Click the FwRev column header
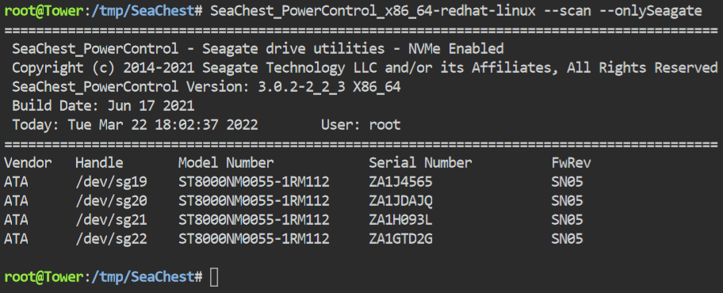Screen dimensions: 723x293 572,162
